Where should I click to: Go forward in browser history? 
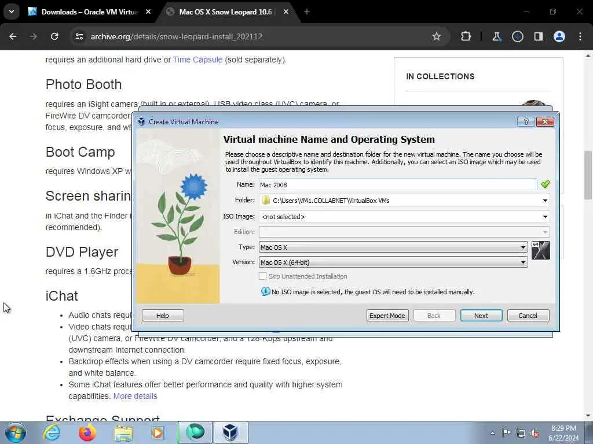pos(34,36)
